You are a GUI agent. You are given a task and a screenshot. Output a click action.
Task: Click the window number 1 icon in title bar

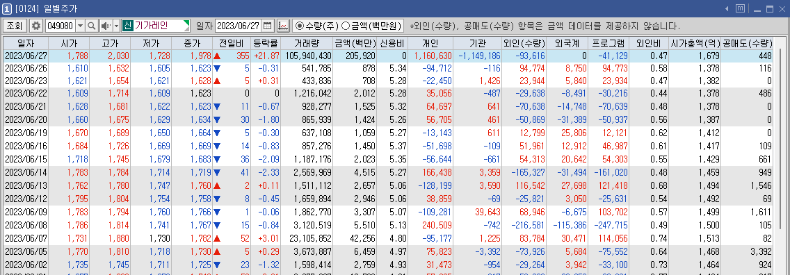coord(8,8)
